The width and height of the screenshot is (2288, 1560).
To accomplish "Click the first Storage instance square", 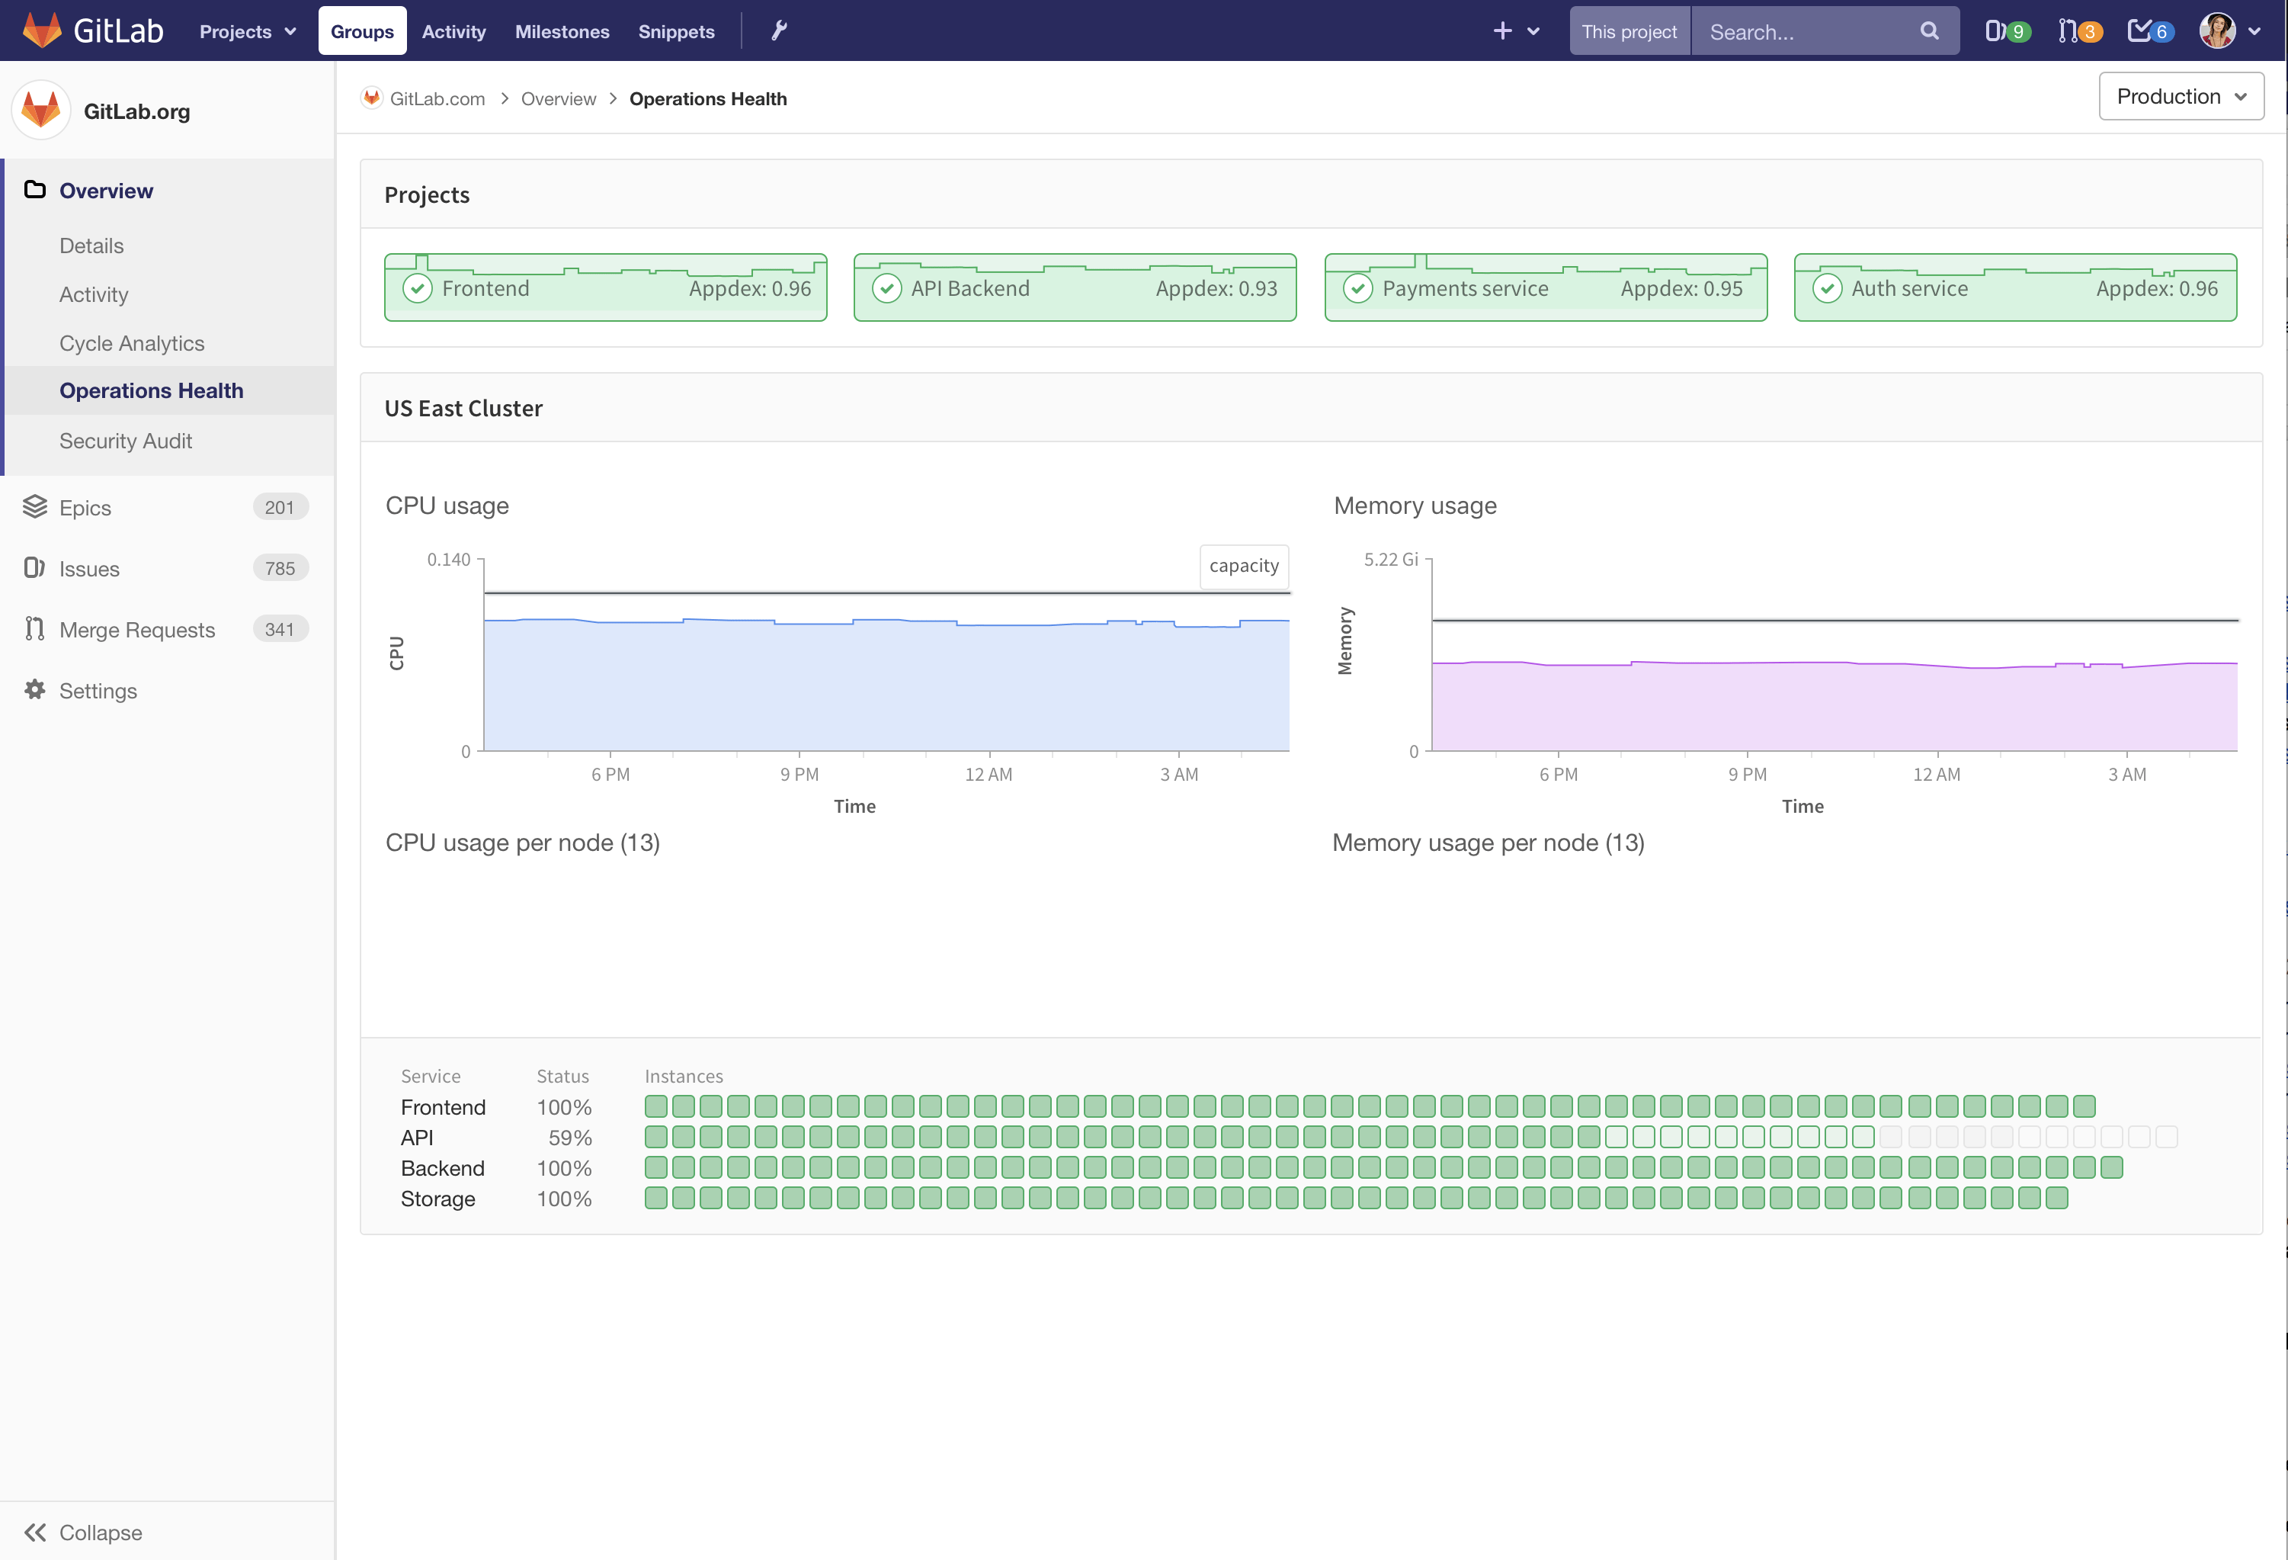I will pos(655,1198).
